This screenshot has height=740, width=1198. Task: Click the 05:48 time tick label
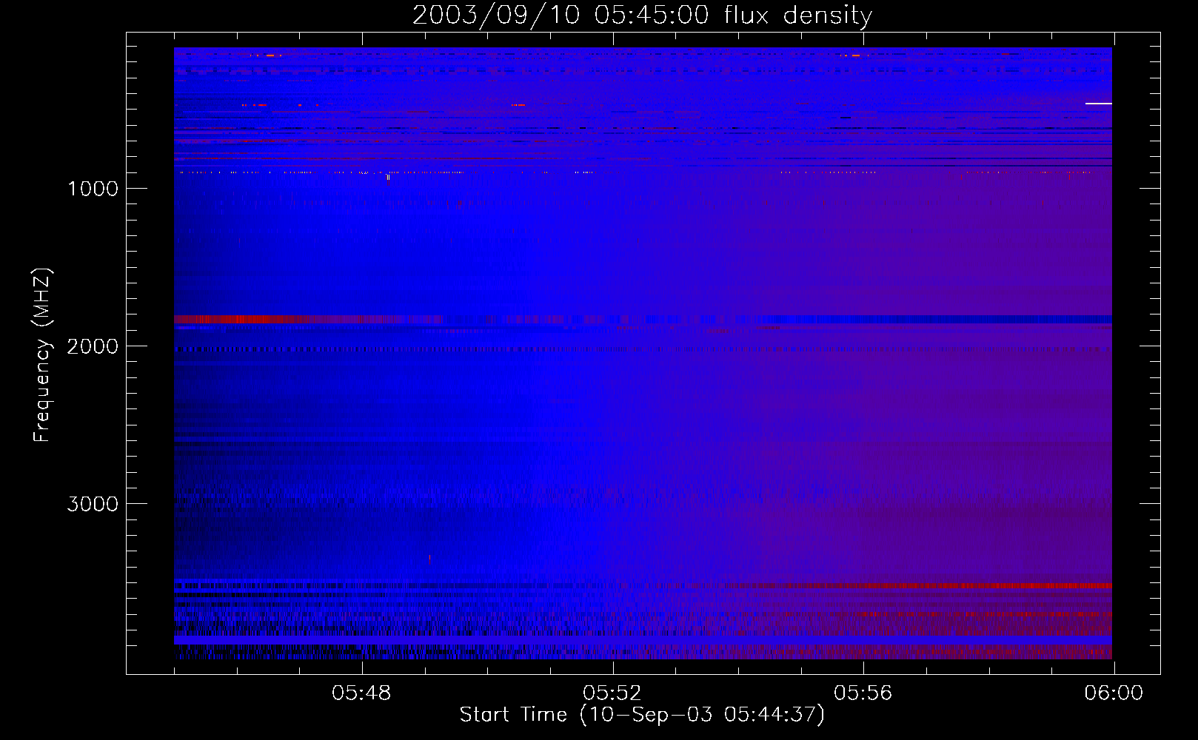(361, 693)
